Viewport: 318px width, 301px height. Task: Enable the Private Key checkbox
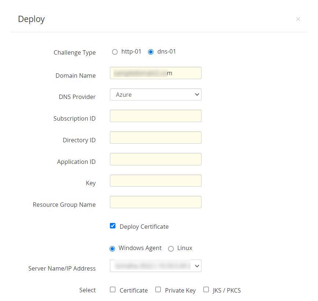158,289
